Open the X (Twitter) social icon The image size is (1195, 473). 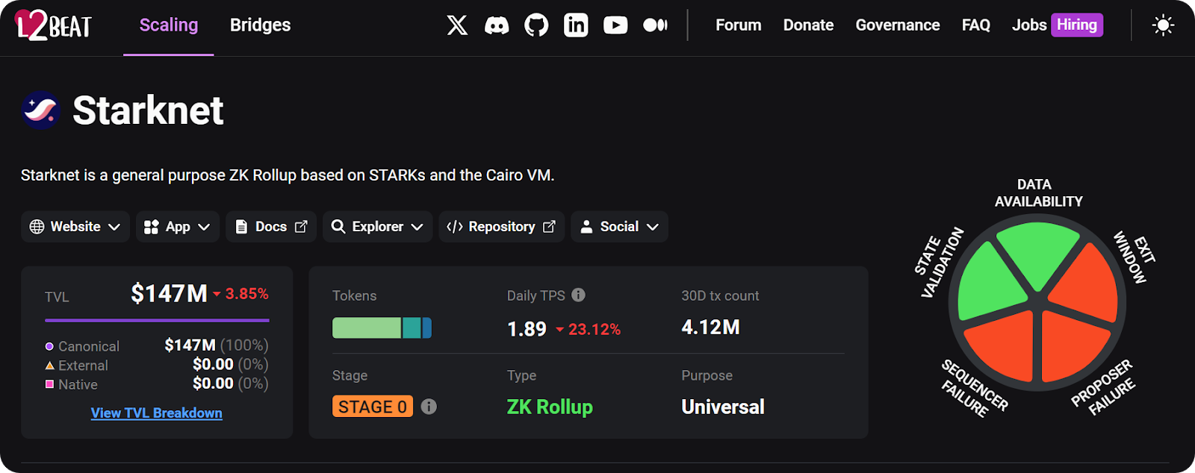click(457, 25)
